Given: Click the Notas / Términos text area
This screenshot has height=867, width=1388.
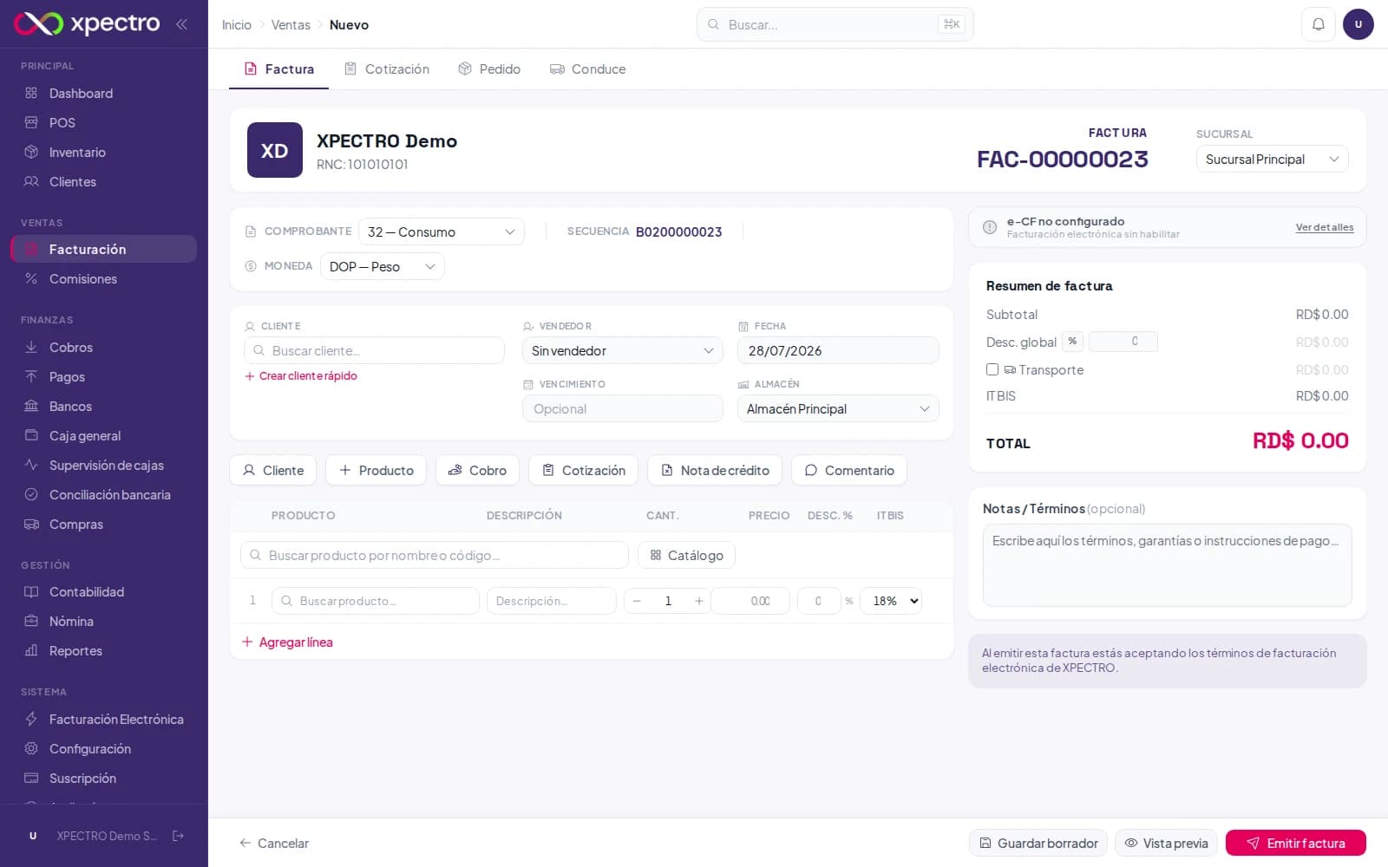Looking at the screenshot, I should [1167, 564].
